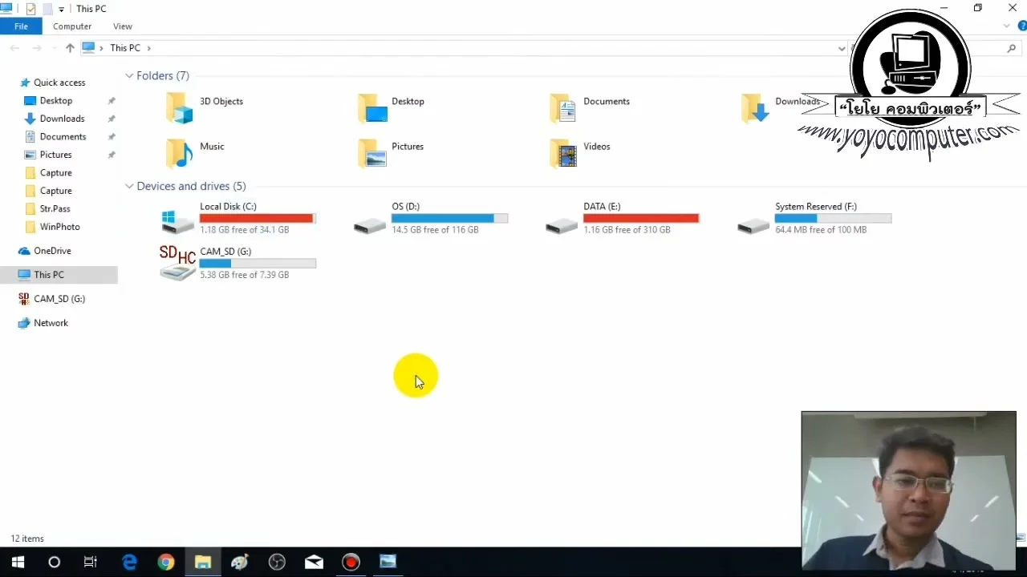
Task: Open Network from the sidebar
Action: tap(51, 322)
